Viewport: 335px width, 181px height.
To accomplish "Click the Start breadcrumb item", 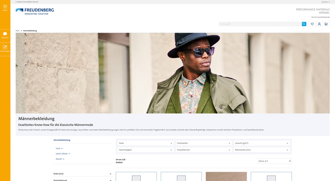I will (x=17, y=31).
